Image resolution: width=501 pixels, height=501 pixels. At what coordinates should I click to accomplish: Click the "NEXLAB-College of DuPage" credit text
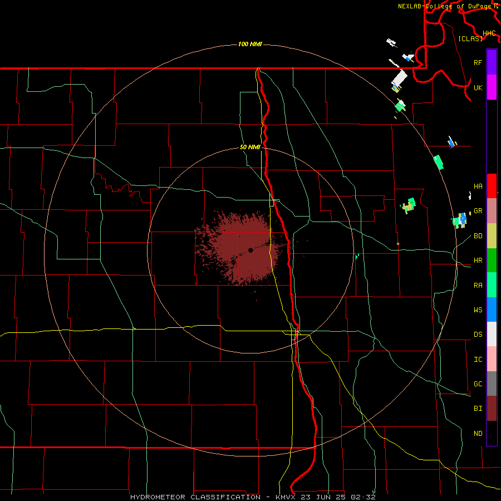coord(445,6)
